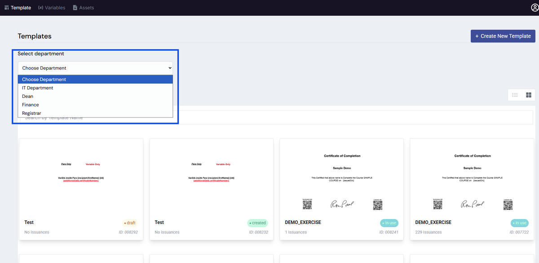Click the ID: 008292 label
Image resolution: width=539 pixels, height=263 pixels.
tap(128, 232)
